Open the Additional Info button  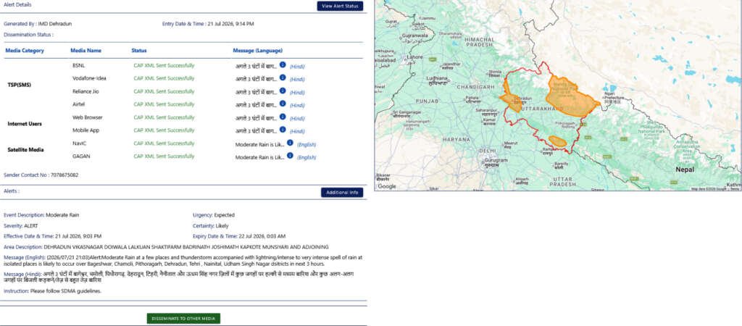[x=342, y=193]
